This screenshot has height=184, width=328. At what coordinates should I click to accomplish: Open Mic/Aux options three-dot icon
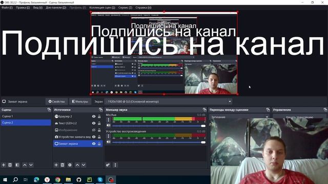click(108, 120)
